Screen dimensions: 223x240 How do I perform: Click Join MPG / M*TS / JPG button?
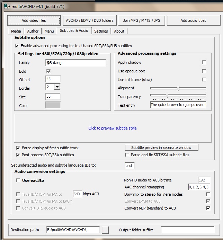click(x=142, y=20)
